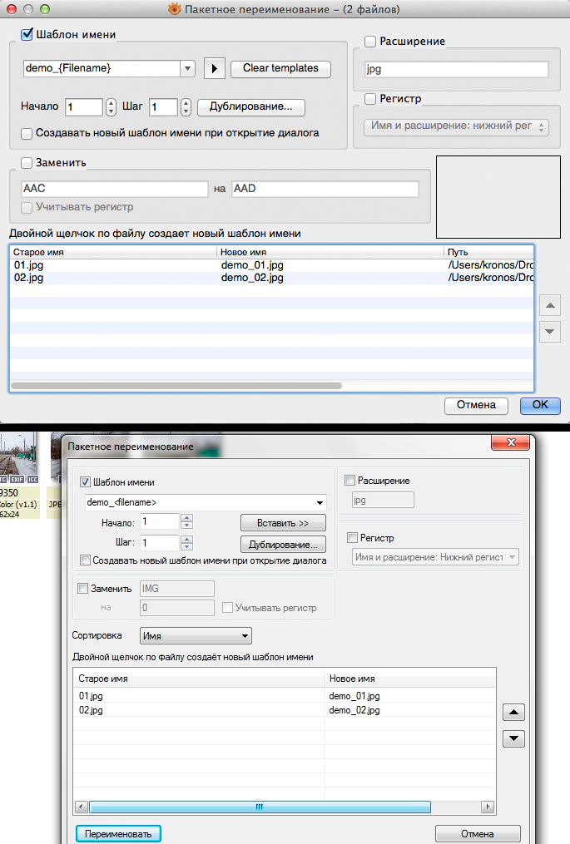The image size is (570, 844).
Task: Click Путь column header
Action: 488,252
